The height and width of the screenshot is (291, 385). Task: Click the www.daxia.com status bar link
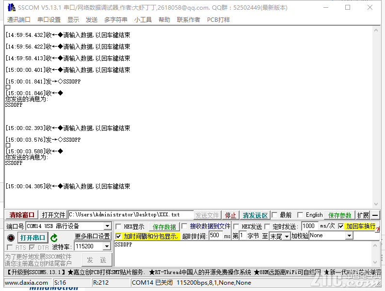[x=26, y=283]
